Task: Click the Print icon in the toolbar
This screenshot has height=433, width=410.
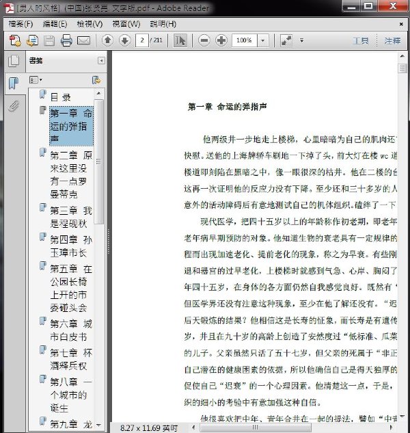Action: pos(66,40)
